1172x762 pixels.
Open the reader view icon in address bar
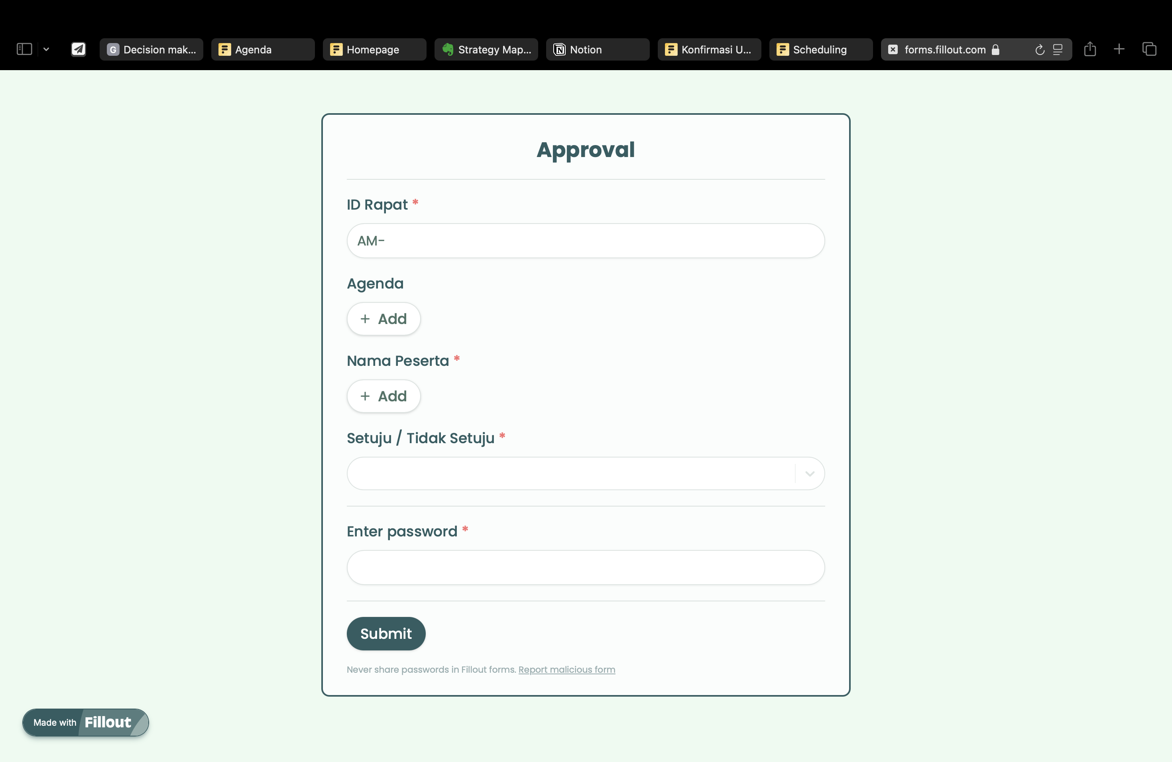click(1058, 49)
